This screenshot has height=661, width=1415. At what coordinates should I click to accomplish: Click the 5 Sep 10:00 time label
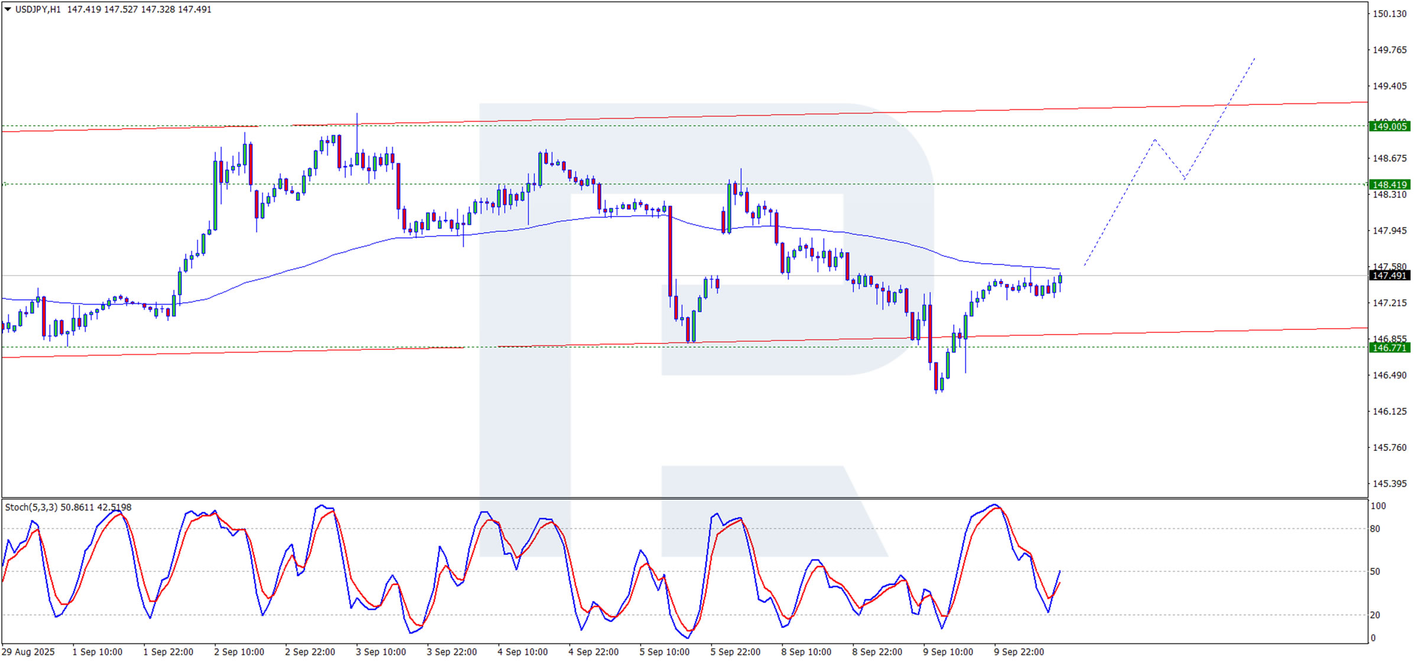click(664, 652)
